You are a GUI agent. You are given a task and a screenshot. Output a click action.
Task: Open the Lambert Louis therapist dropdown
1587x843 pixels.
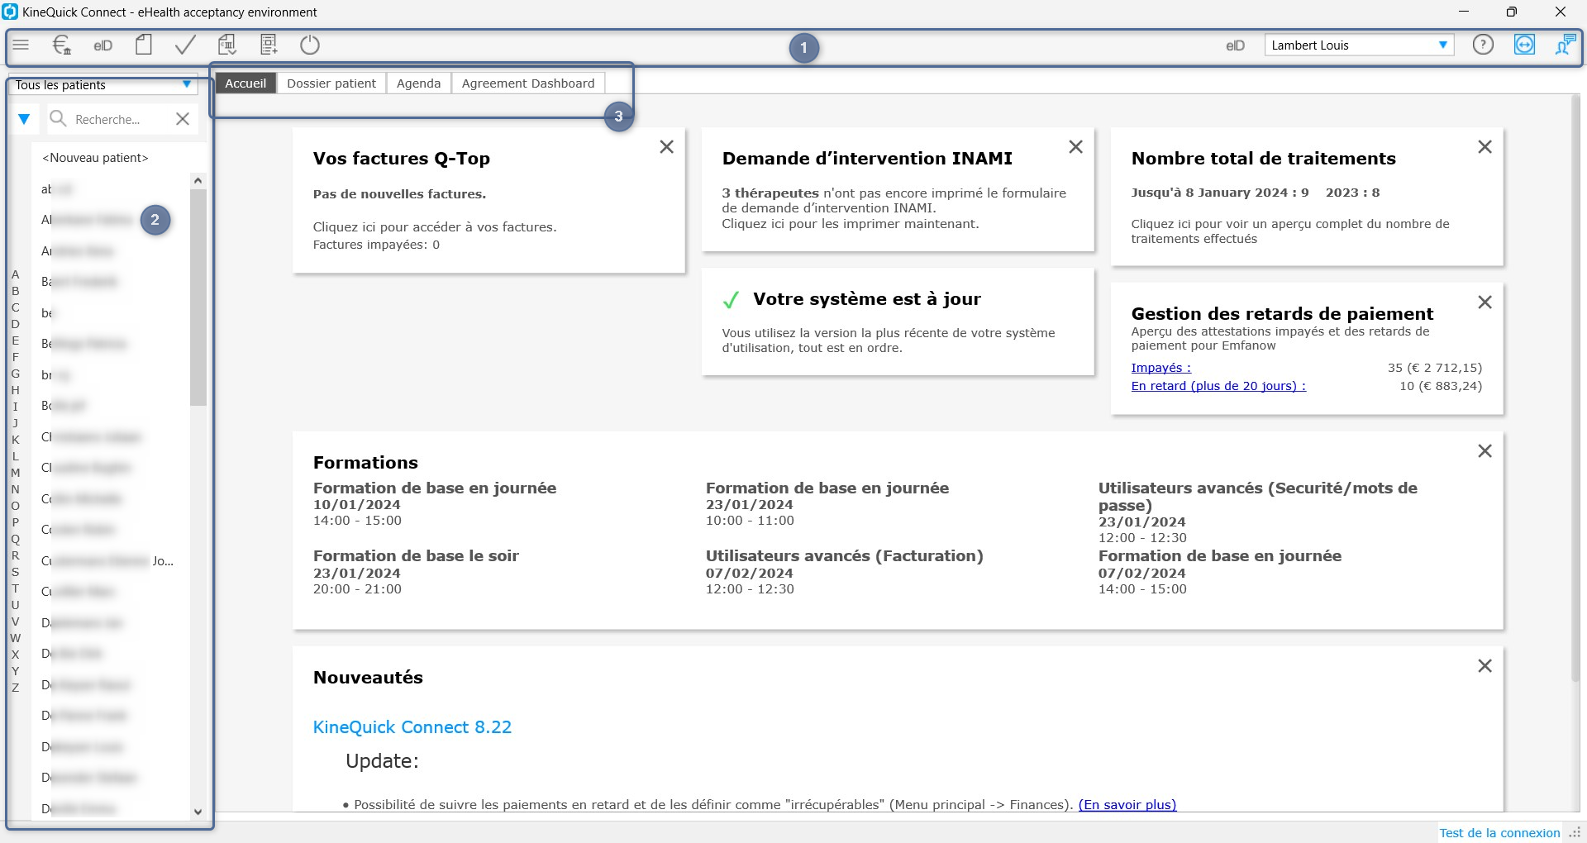[x=1442, y=45]
